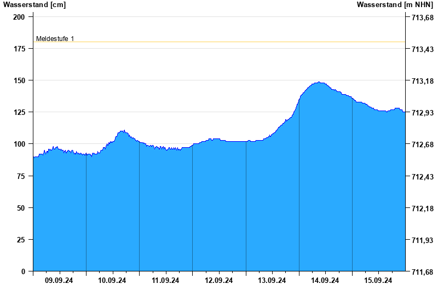Click the right axis title Wasserstand [m NHN]
Image resolution: width=438 pixels, height=301 pixels.
tap(395, 4)
